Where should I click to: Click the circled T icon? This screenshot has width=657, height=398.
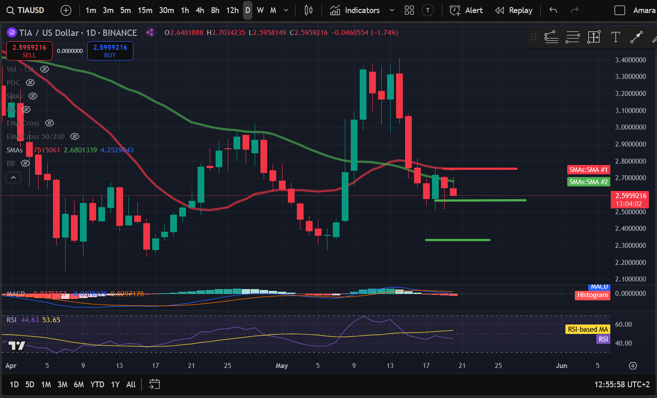[428, 10]
